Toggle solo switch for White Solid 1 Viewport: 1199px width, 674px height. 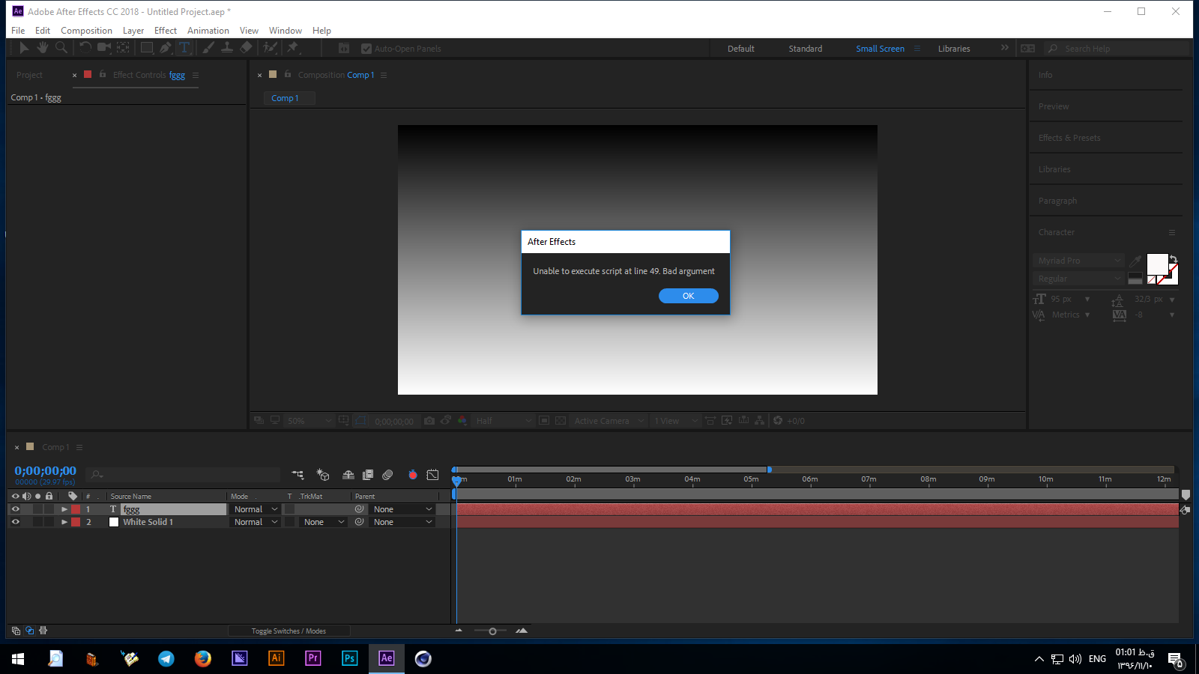point(37,522)
